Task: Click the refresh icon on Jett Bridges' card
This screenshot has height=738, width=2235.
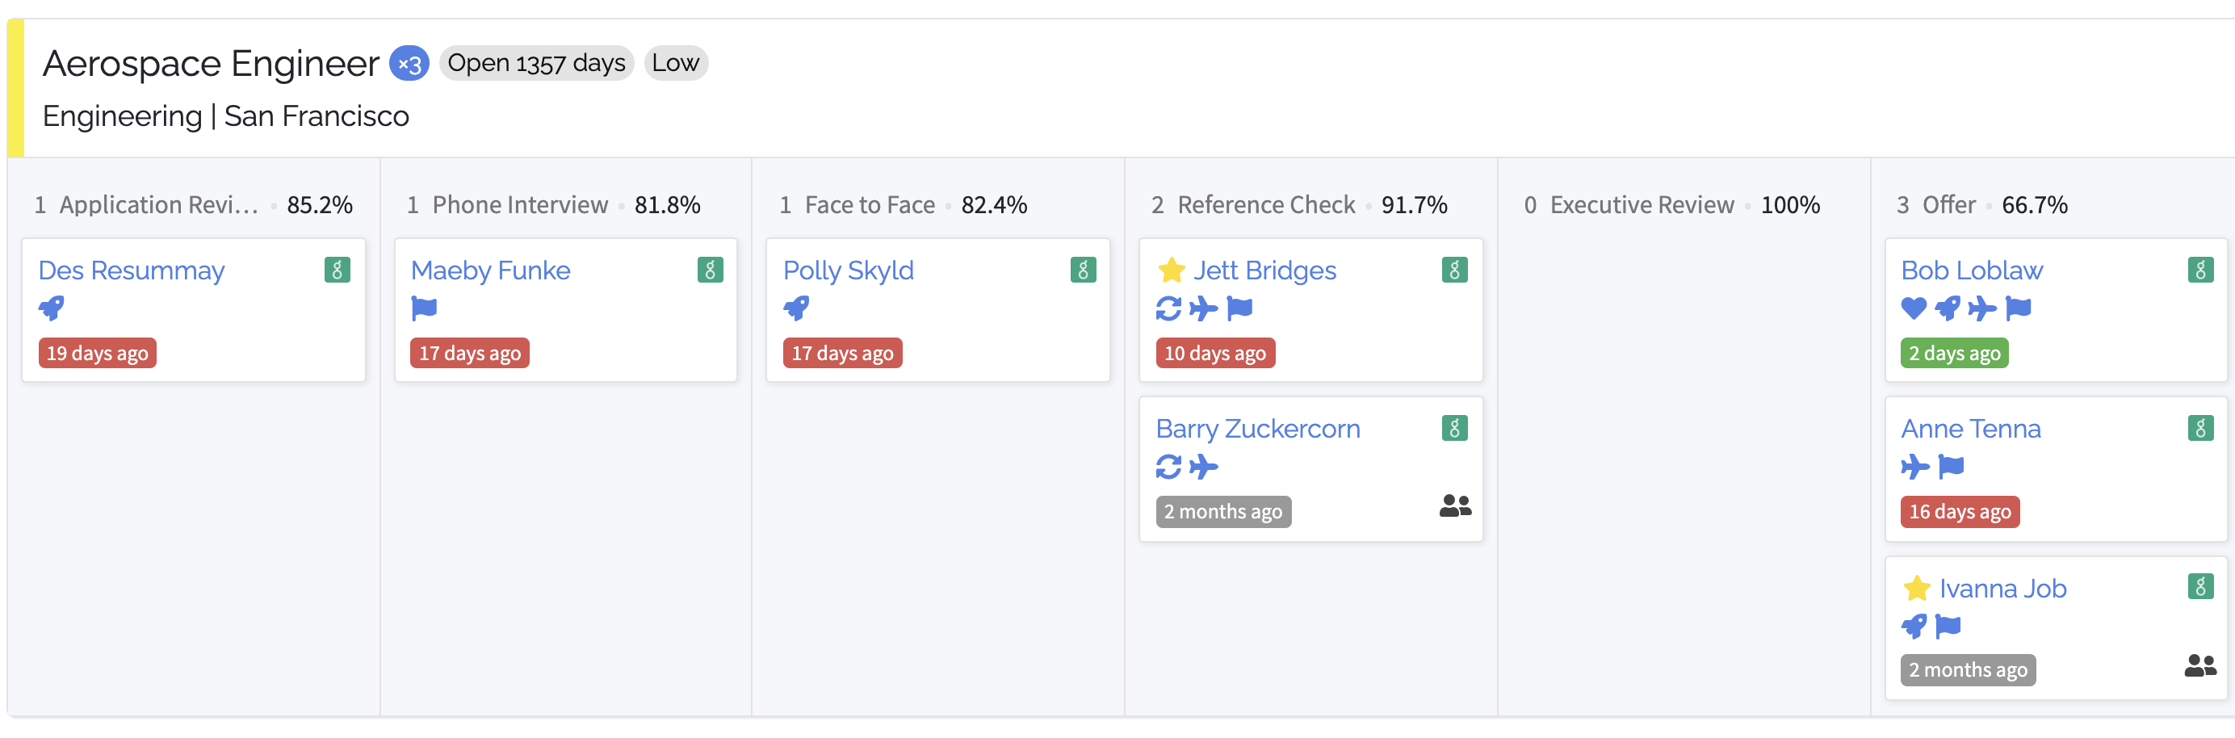Action: pyautogui.click(x=1168, y=308)
